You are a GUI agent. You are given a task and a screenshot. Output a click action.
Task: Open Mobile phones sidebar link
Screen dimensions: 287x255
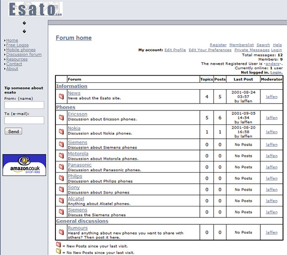[x=21, y=50]
